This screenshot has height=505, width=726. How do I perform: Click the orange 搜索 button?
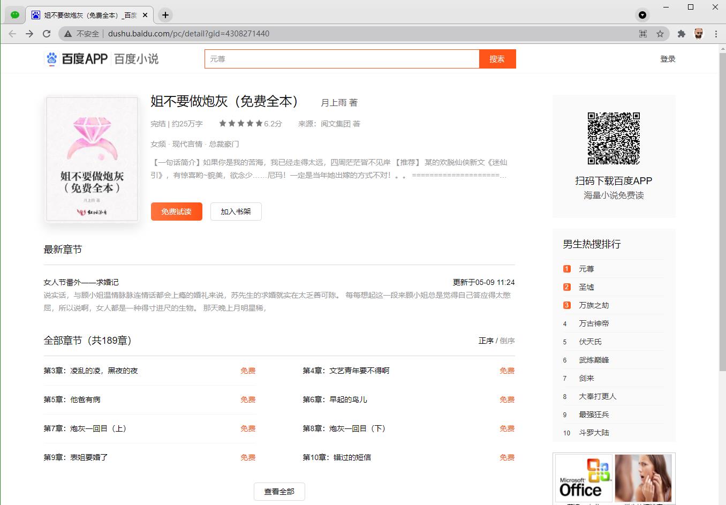[x=497, y=59]
